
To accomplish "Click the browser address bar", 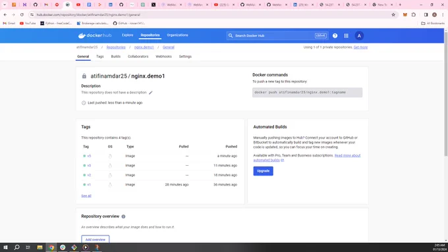I will 211,14.
